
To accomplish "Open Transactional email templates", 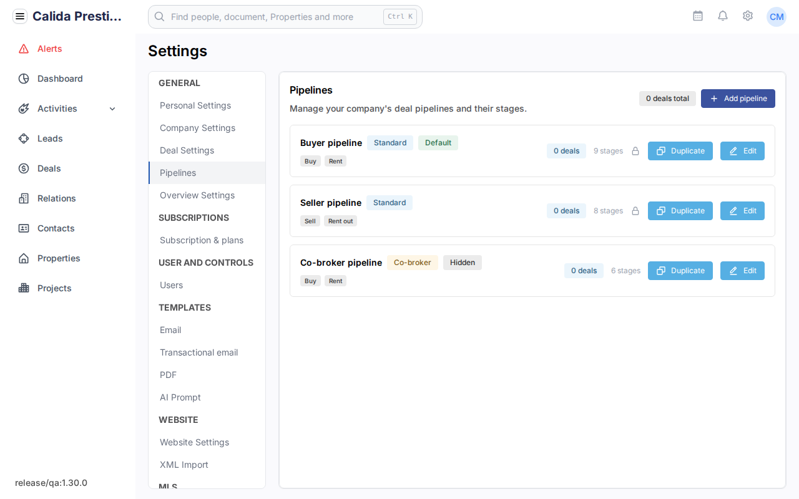I will click(207, 352).
